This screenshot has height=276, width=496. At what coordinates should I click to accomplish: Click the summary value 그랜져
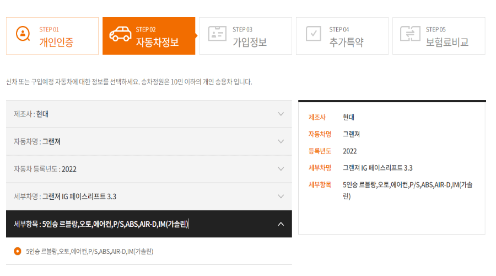point(352,134)
